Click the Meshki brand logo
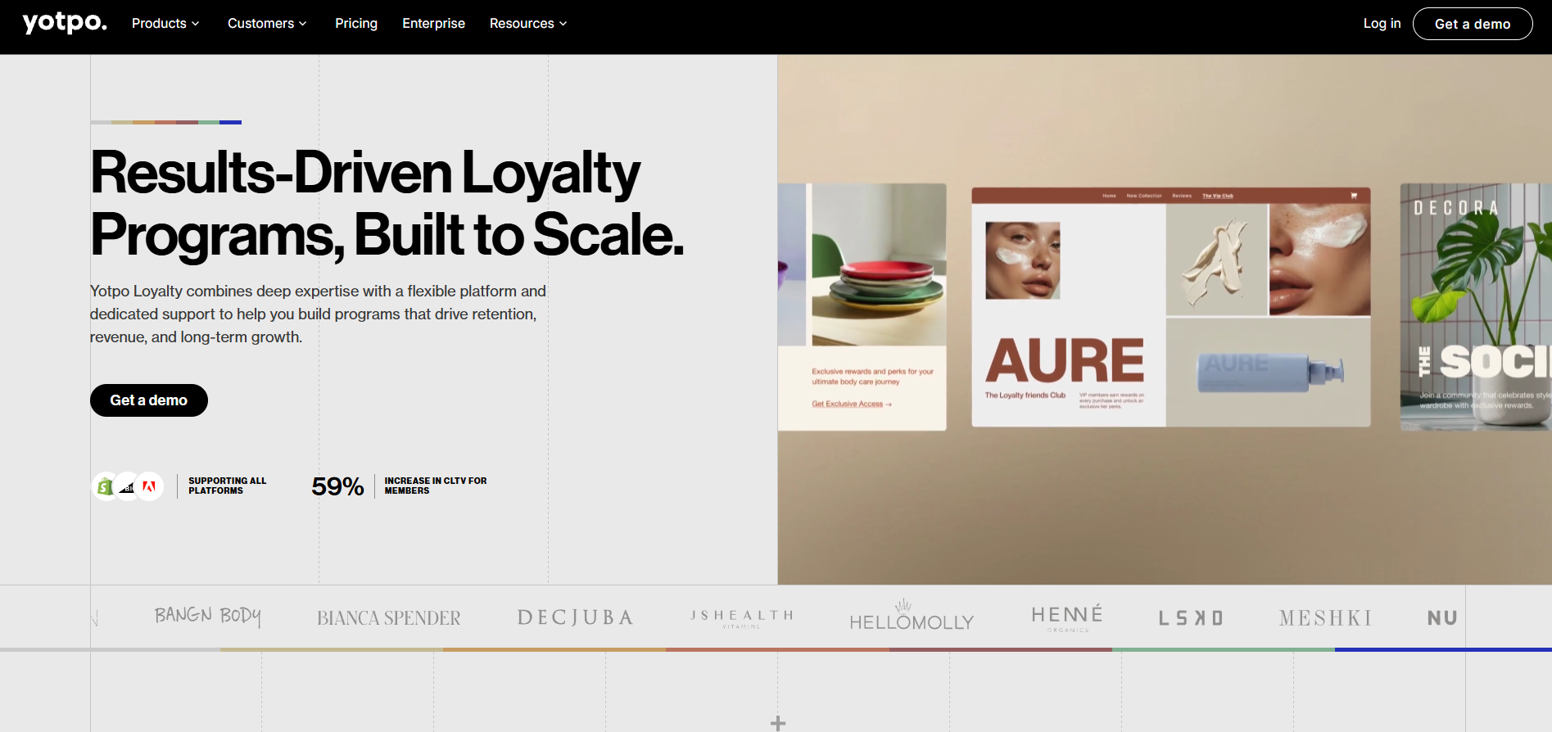 (x=1326, y=618)
